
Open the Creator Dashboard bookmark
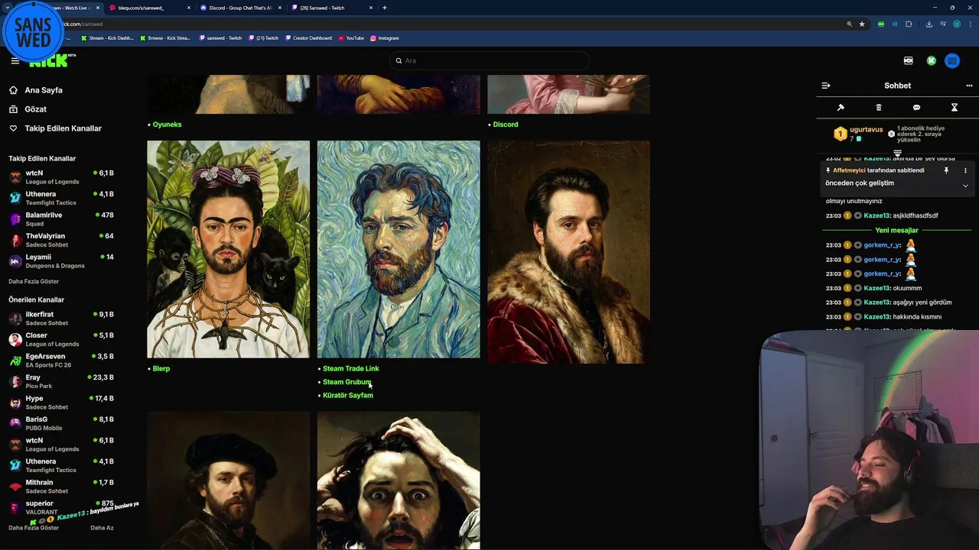308,38
